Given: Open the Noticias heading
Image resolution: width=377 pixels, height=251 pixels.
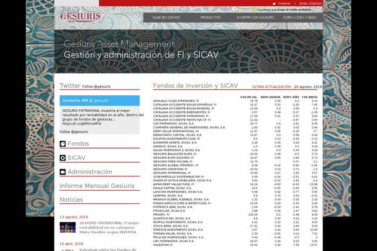Looking at the screenshot, I should click(71, 200).
